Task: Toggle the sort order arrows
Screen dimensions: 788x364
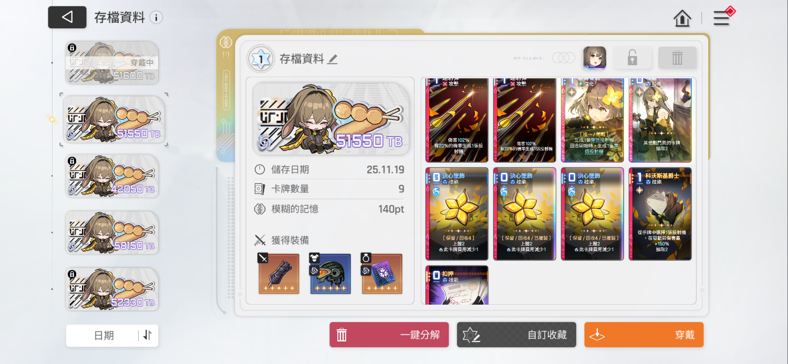Action: point(148,335)
